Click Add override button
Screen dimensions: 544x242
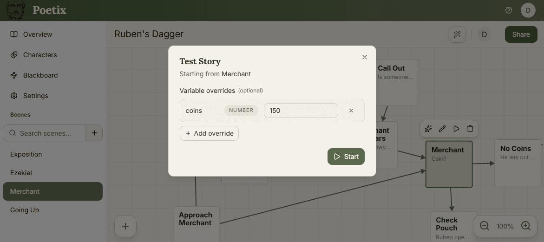(x=209, y=133)
